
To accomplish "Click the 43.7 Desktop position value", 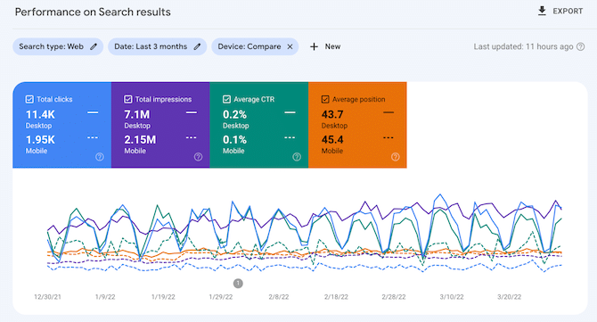I will [x=332, y=114].
